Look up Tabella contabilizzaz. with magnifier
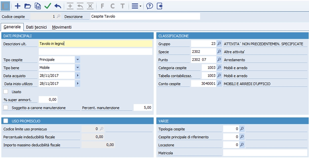 click(x=219, y=76)
